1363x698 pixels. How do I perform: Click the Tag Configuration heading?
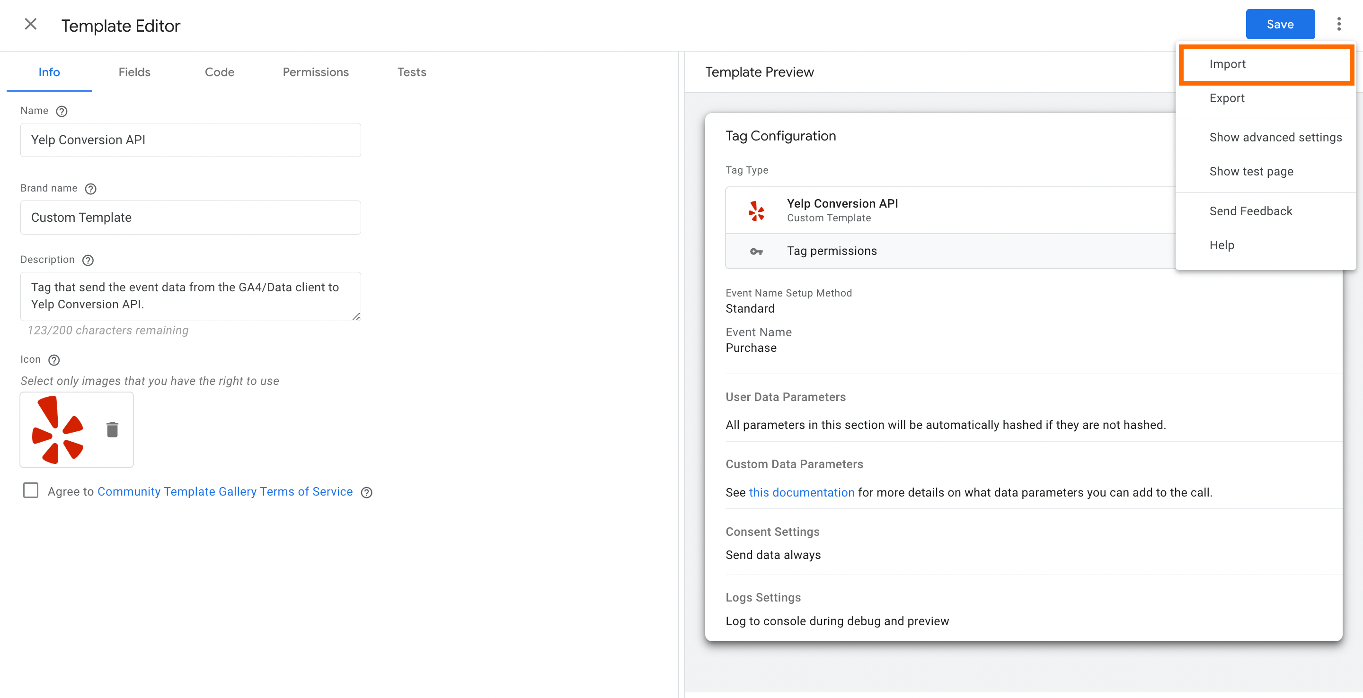[780, 136]
